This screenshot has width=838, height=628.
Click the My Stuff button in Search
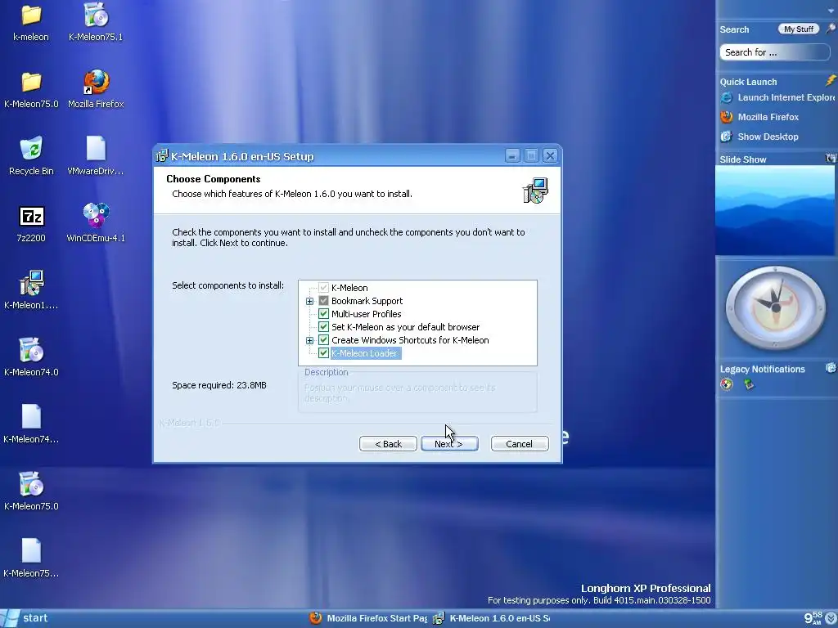pos(799,29)
